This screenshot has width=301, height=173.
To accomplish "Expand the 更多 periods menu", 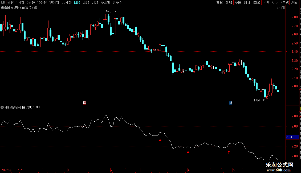I will 117,2.
